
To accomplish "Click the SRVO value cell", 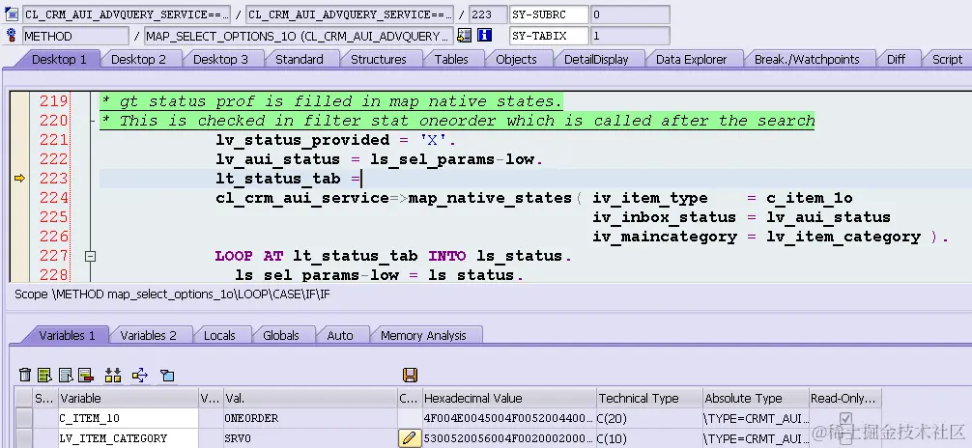I will point(310,438).
